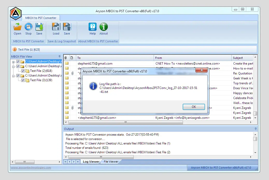Expand the first C:\Users\Admin\Desktop tree node
The width and height of the screenshot is (269, 180).
(13, 62)
